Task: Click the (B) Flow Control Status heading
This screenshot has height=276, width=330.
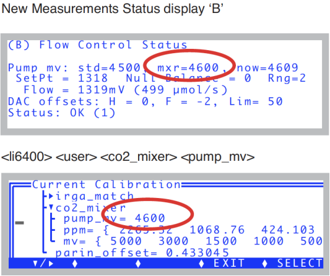Action: click(97, 45)
